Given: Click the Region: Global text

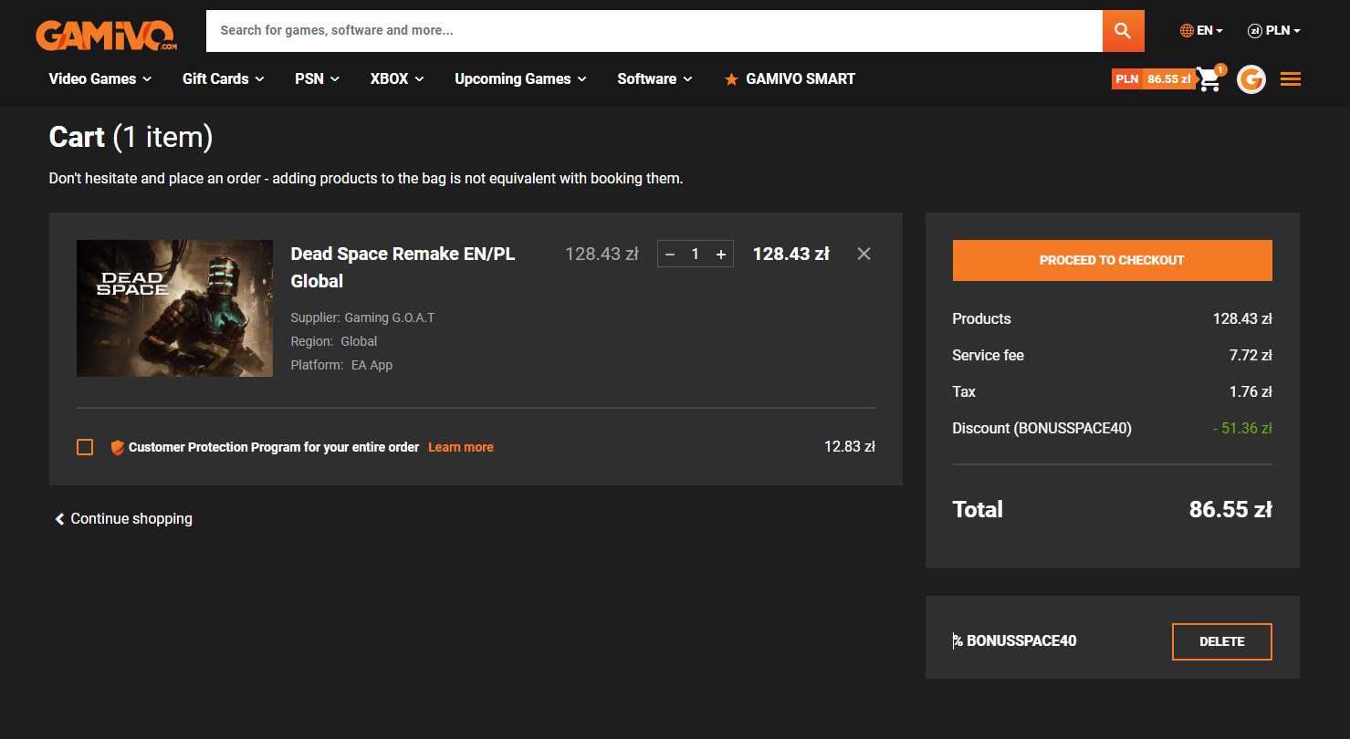Looking at the screenshot, I should tap(334, 341).
